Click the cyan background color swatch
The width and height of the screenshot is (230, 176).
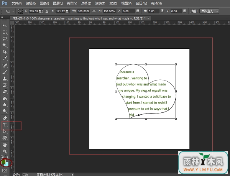click(x=7, y=164)
